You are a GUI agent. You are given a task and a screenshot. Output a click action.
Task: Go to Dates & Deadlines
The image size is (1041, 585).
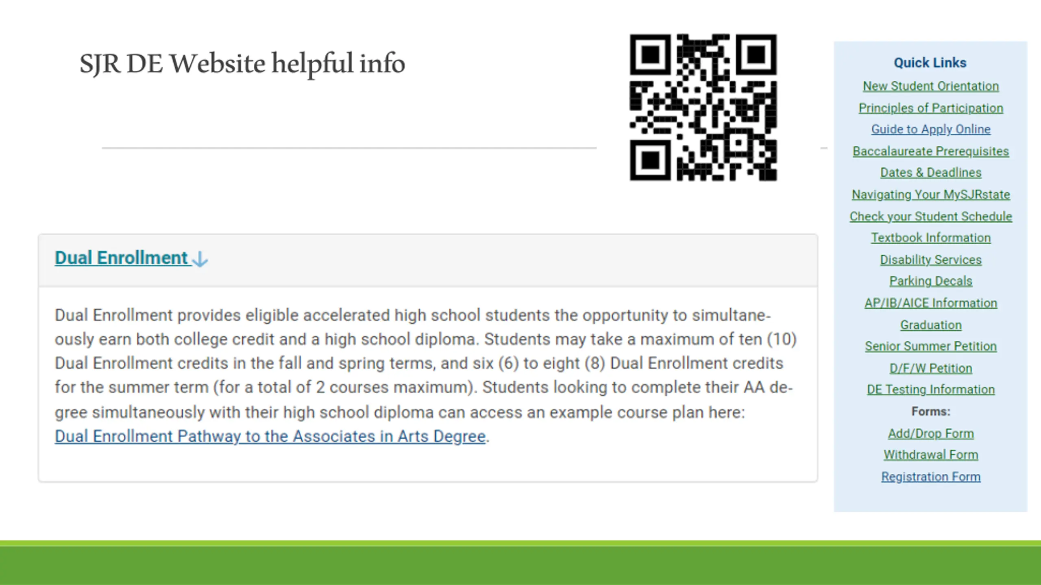click(x=931, y=173)
